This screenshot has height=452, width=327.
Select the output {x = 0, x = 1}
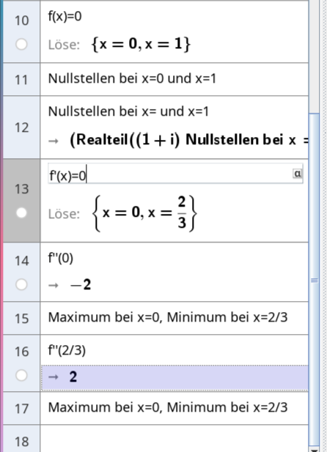[x=141, y=44]
